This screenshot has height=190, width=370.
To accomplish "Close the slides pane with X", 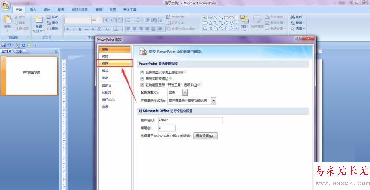I will coord(56,51).
